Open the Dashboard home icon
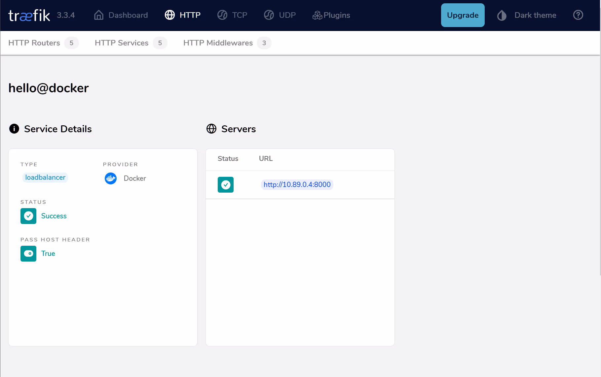 [98, 15]
